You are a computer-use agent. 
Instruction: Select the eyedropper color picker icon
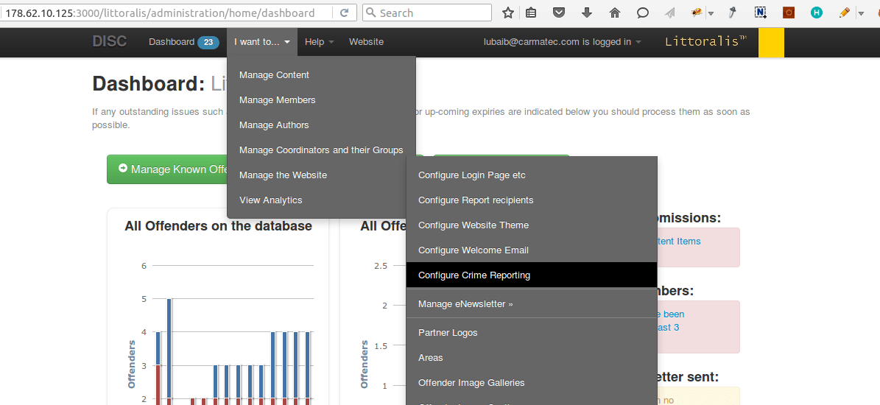(x=733, y=13)
